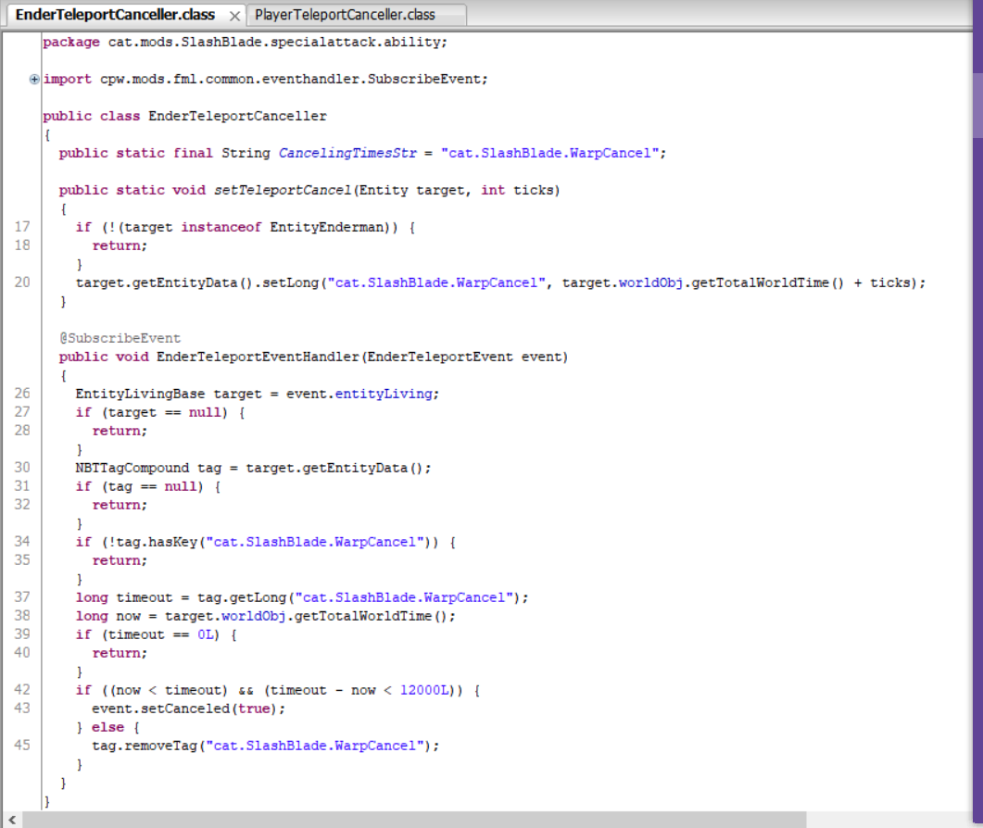Click line number 17 in gutter

pyautogui.click(x=22, y=227)
